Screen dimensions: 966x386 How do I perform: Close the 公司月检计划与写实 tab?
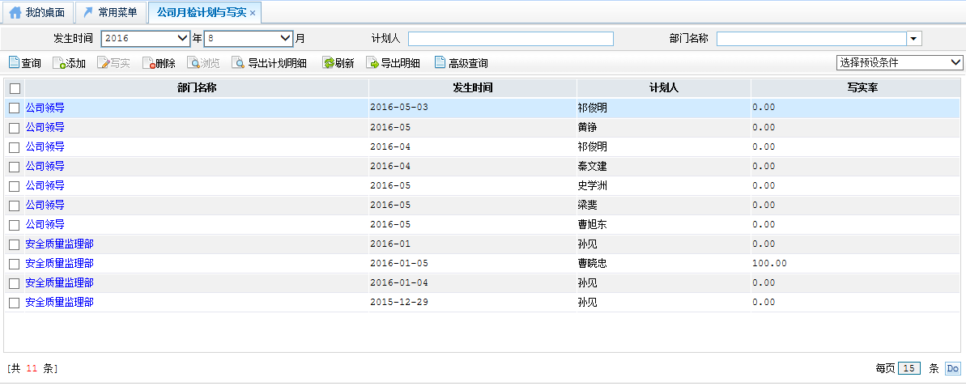point(253,14)
